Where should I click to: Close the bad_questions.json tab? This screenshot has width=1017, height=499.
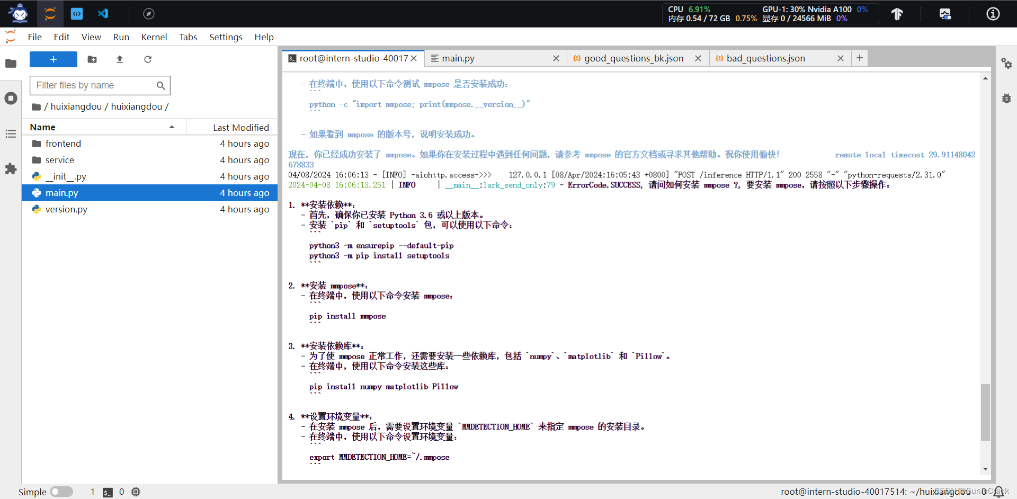tap(841, 58)
